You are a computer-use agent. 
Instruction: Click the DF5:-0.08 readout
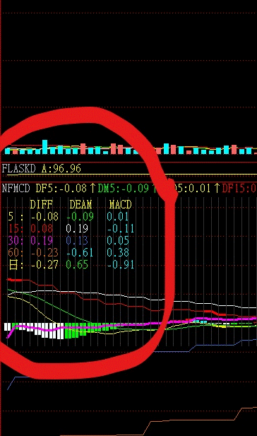point(61,189)
